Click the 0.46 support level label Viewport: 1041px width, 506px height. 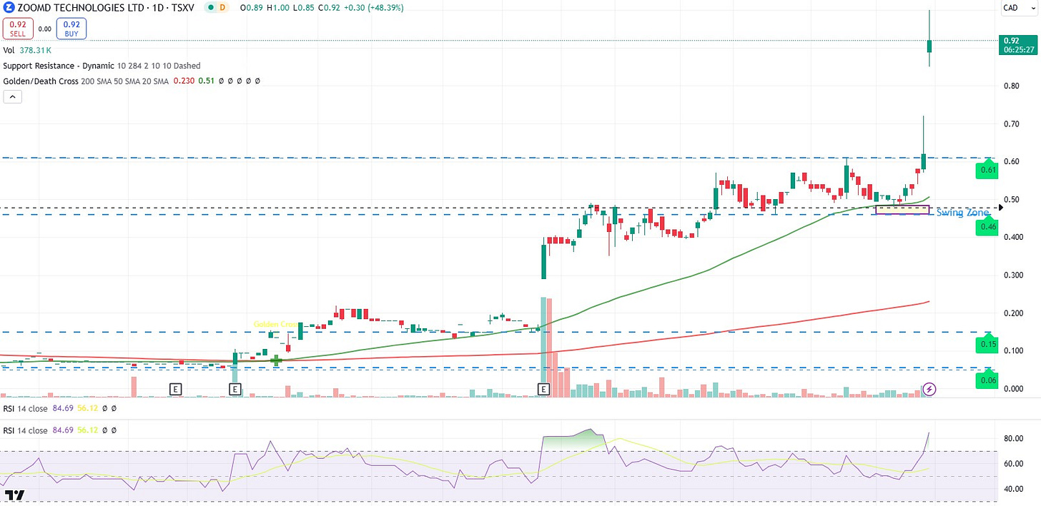[988, 227]
